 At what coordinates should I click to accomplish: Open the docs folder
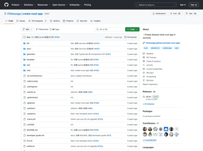(x=29, y=49)
